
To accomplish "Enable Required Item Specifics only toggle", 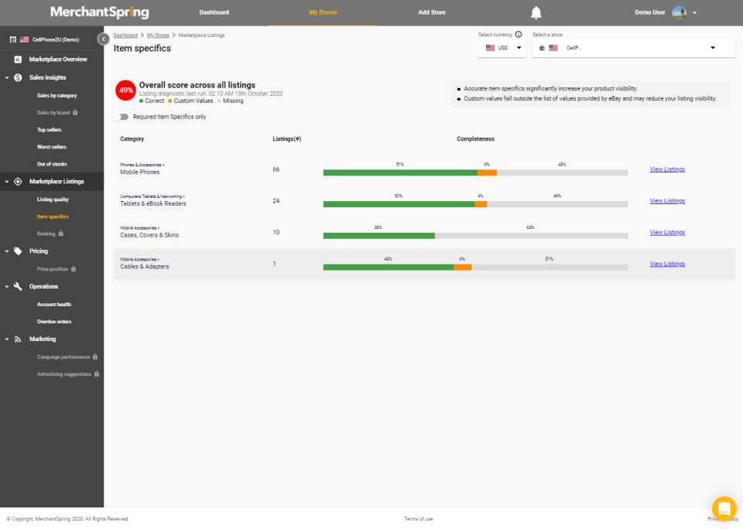I will (122, 115).
